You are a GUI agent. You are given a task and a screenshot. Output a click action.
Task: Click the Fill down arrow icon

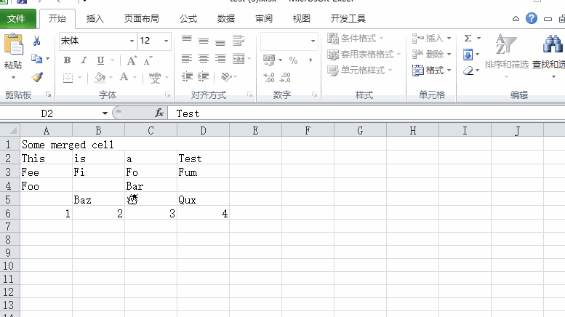click(468, 55)
